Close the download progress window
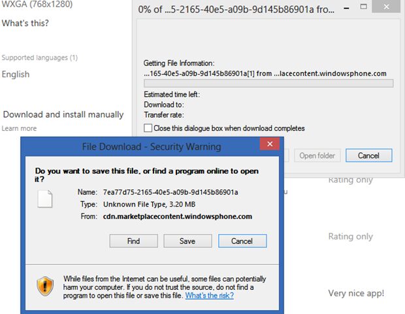405x314 pixels. tap(386, 7)
